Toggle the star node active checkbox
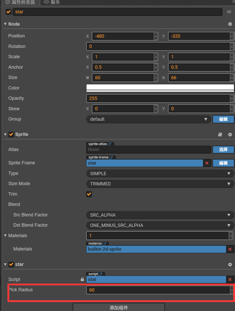Viewport: 235px width, 311px height. (x=8, y=12)
